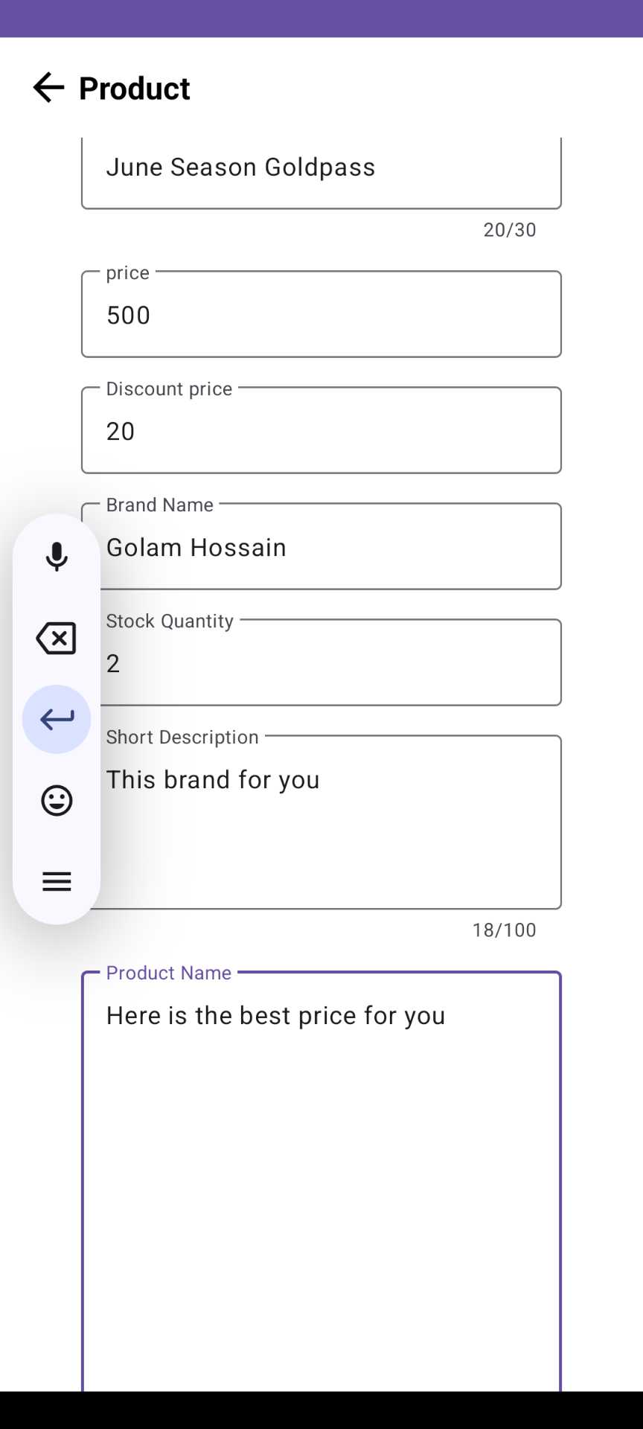Tap the purple 'Product Name' label
Image resolution: width=643 pixels, height=1429 pixels.
tap(169, 974)
